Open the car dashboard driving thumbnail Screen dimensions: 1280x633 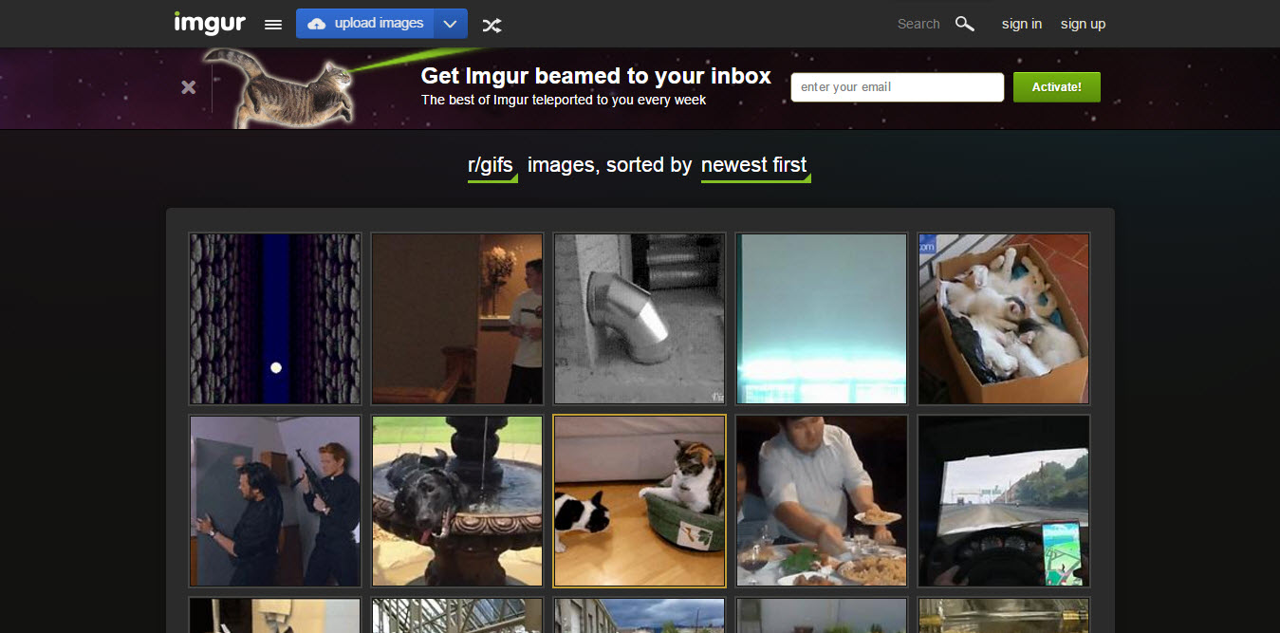tap(1003, 501)
